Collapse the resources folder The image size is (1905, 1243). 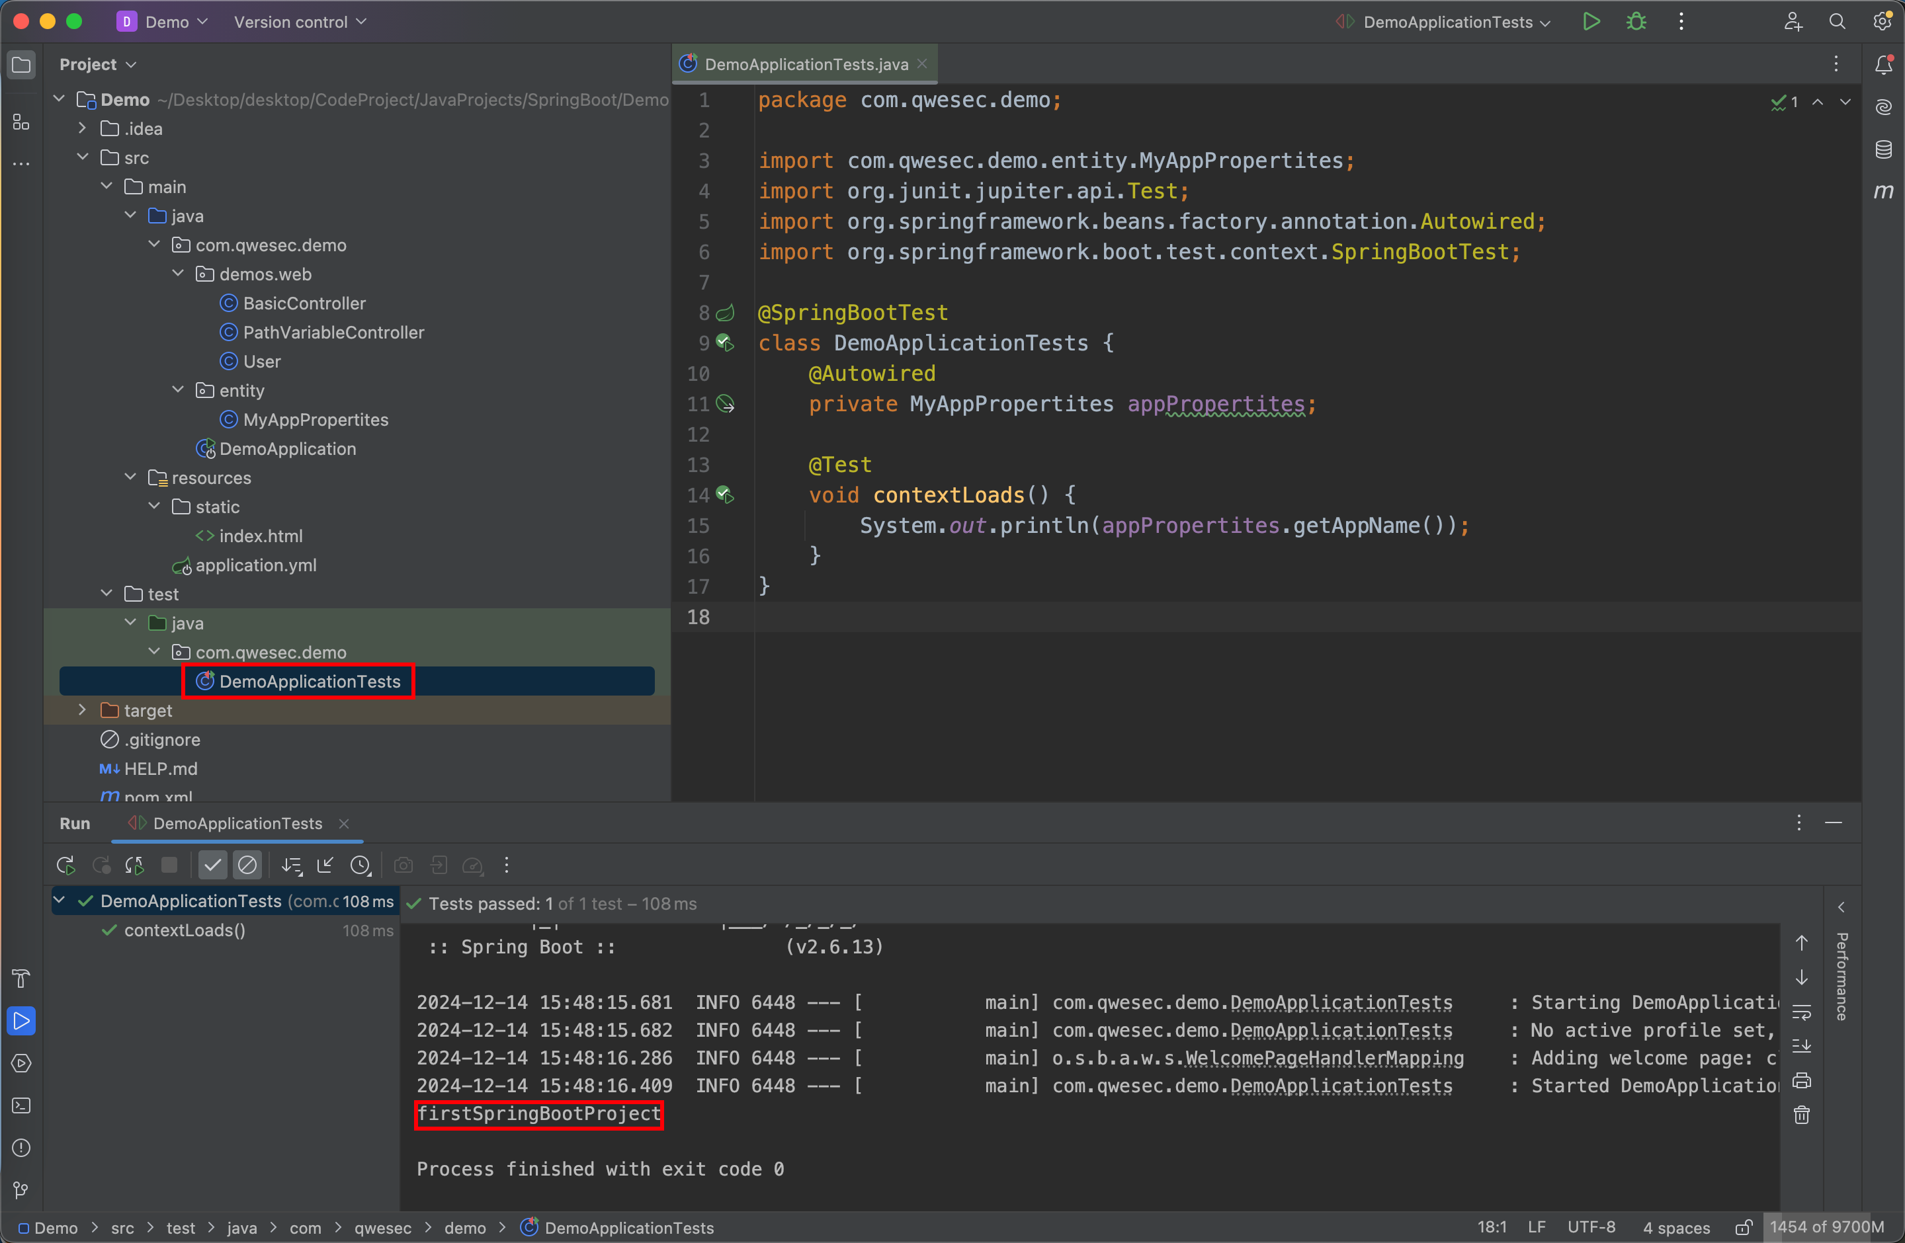pyautogui.click(x=130, y=477)
